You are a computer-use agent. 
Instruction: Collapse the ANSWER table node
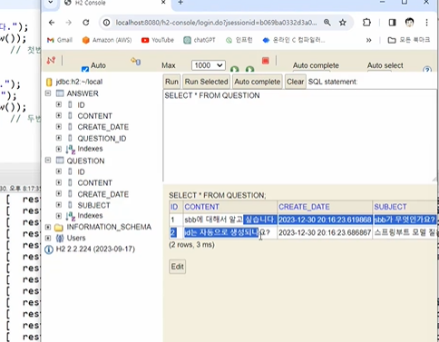point(48,93)
